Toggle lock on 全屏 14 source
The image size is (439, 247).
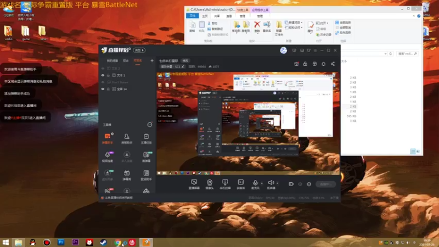[108, 89]
